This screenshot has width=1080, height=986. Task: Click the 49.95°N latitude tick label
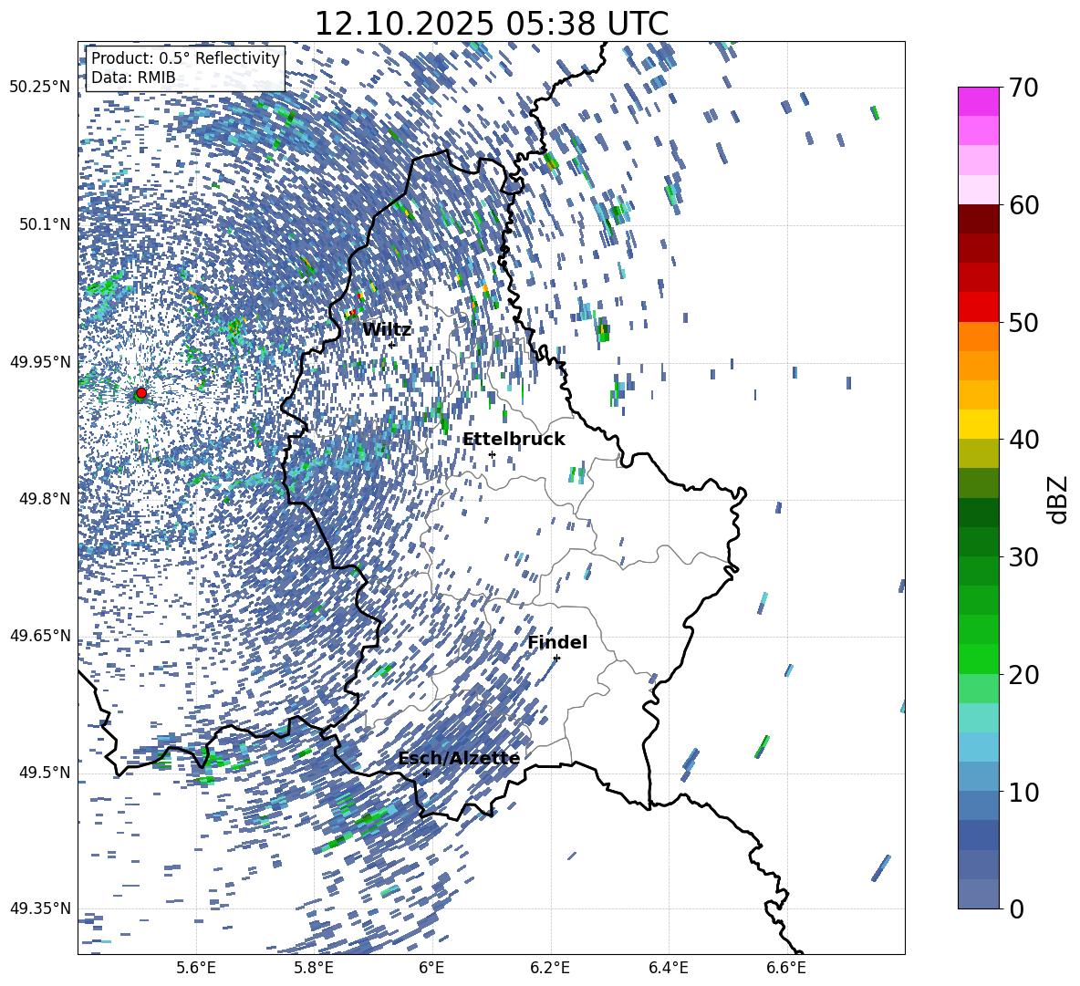pos(40,361)
